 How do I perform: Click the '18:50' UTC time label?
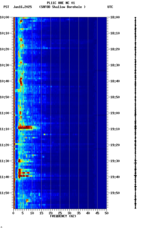tap(115, 97)
